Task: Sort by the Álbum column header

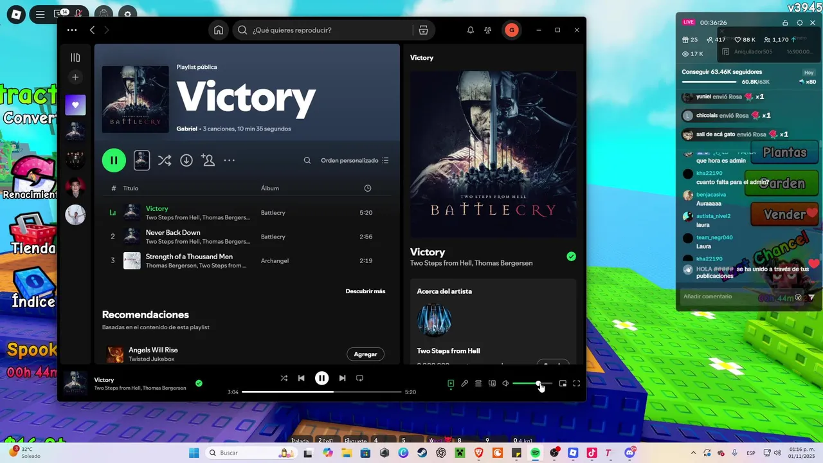Action: coord(270,188)
